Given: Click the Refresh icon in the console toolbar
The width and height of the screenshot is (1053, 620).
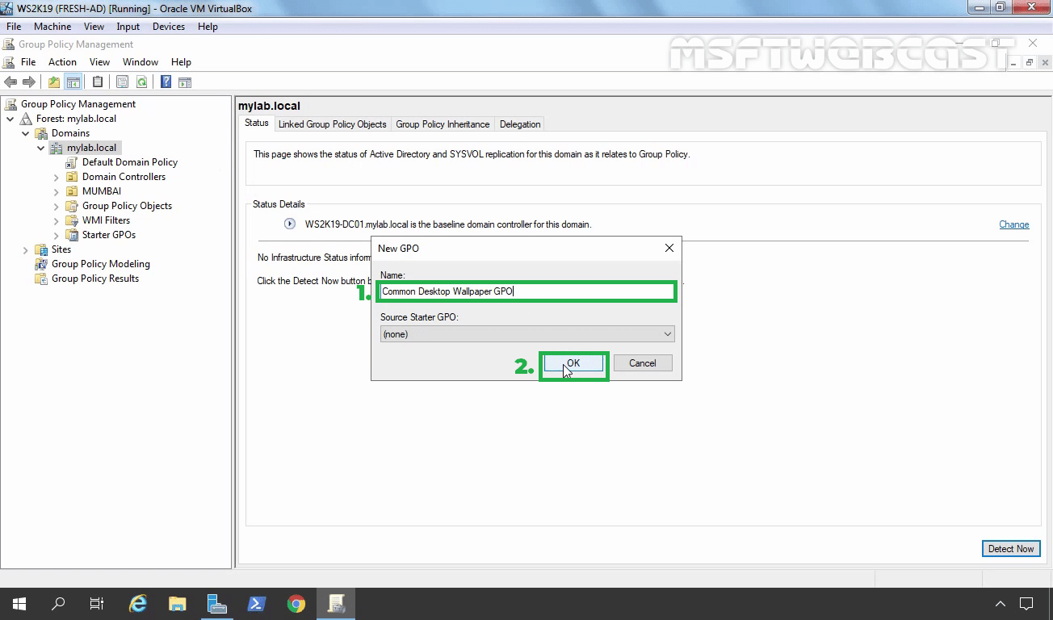Looking at the screenshot, I should tap(141, 81).
